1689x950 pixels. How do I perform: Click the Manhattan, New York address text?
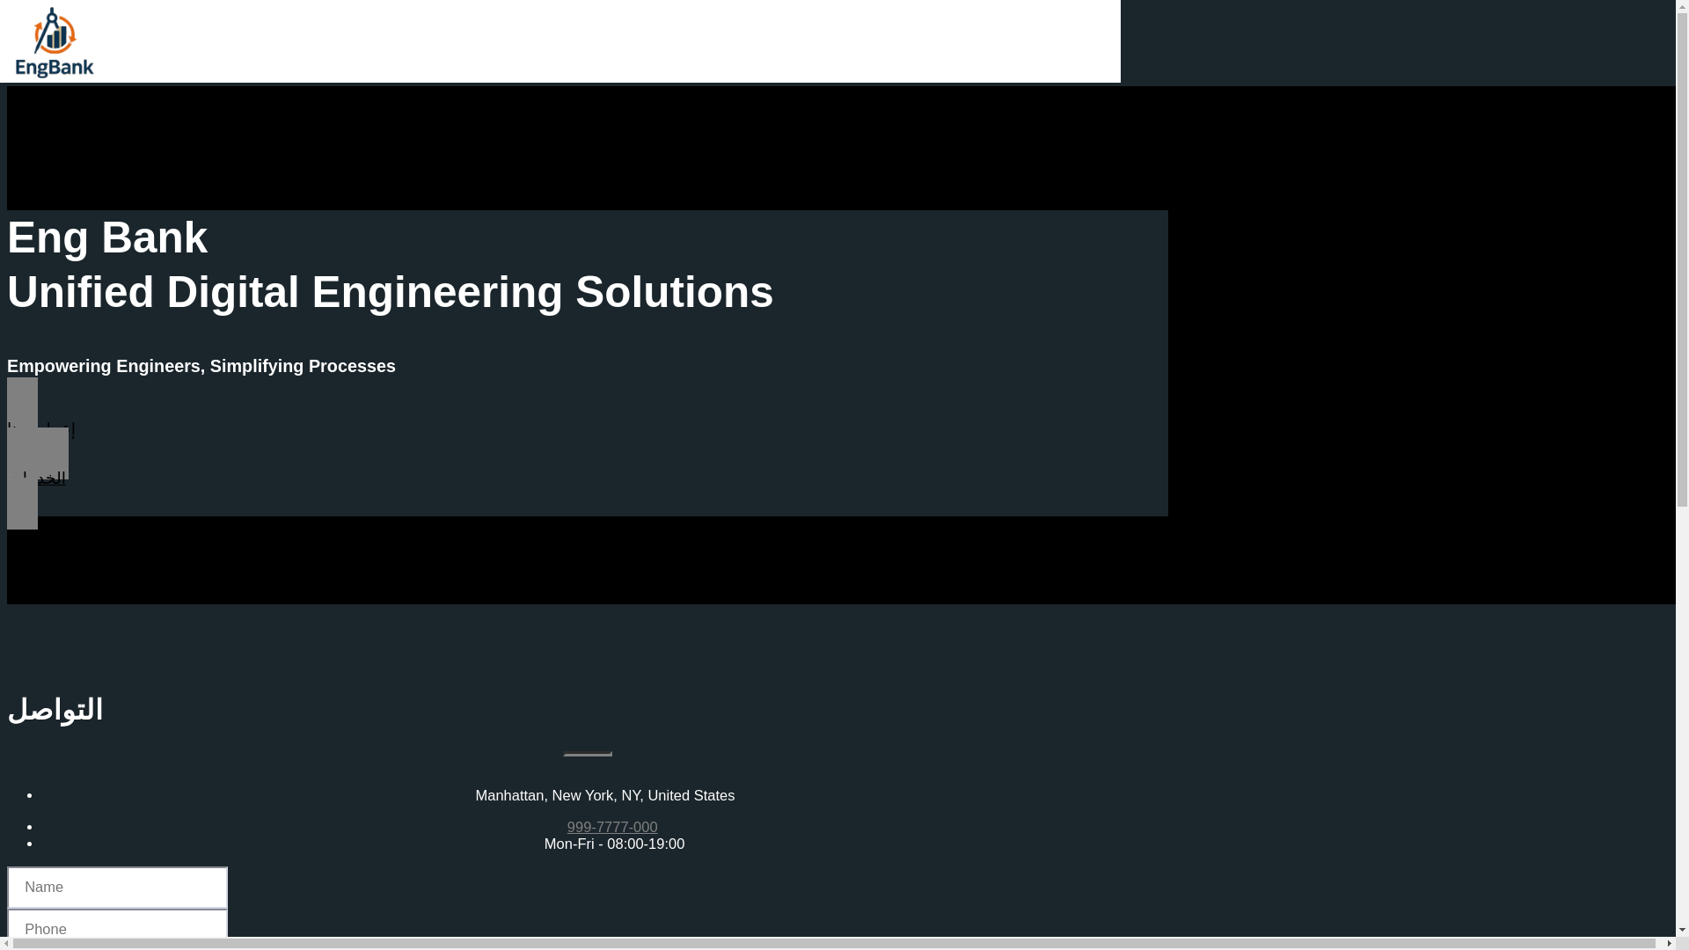click(604, 795)
